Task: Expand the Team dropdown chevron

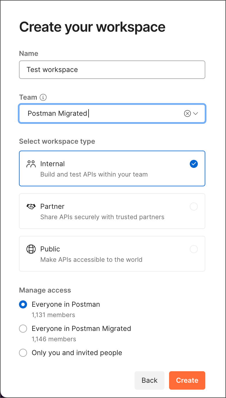Action: 196,113
